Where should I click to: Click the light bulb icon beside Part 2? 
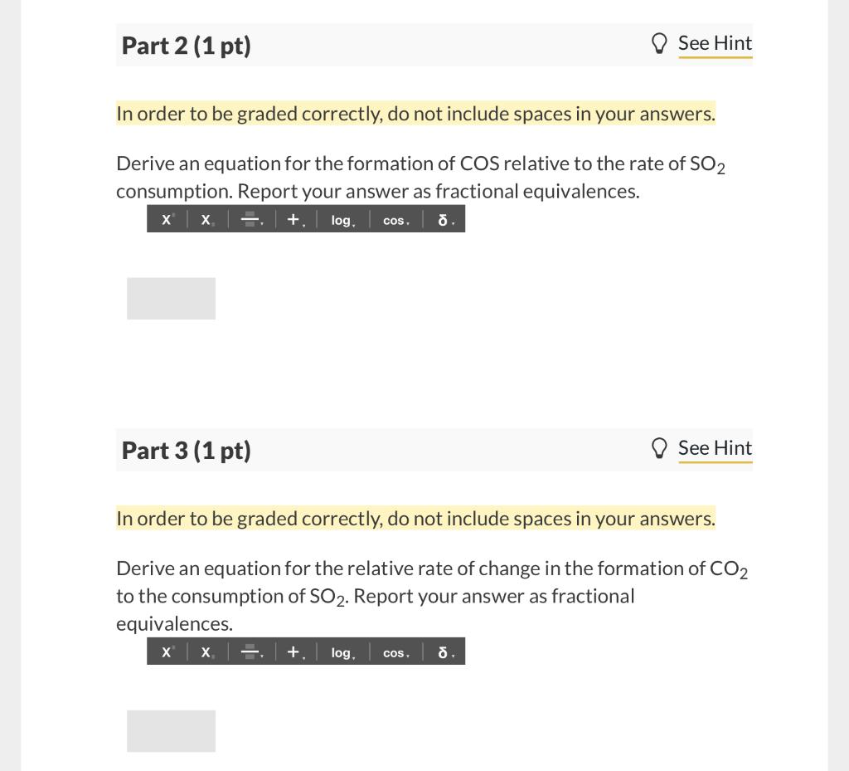659,42
